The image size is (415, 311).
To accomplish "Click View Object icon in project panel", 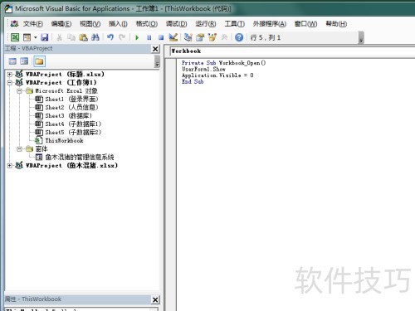I will click(x=24, y=61).
